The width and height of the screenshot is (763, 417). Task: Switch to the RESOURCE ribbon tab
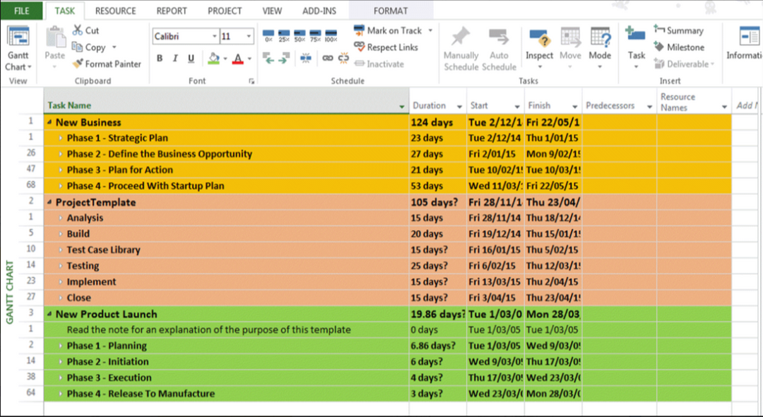pos(115,11)
